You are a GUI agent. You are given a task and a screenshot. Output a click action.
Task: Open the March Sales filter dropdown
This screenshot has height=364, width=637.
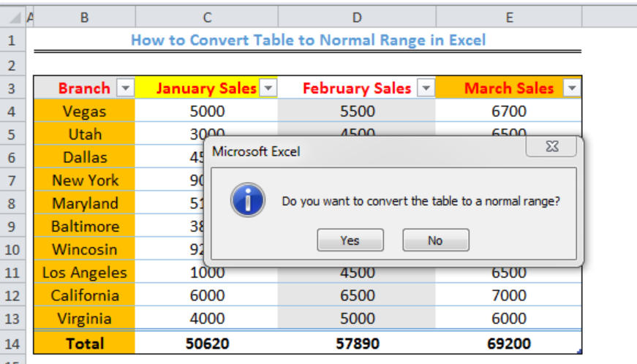tap(572, 88)
